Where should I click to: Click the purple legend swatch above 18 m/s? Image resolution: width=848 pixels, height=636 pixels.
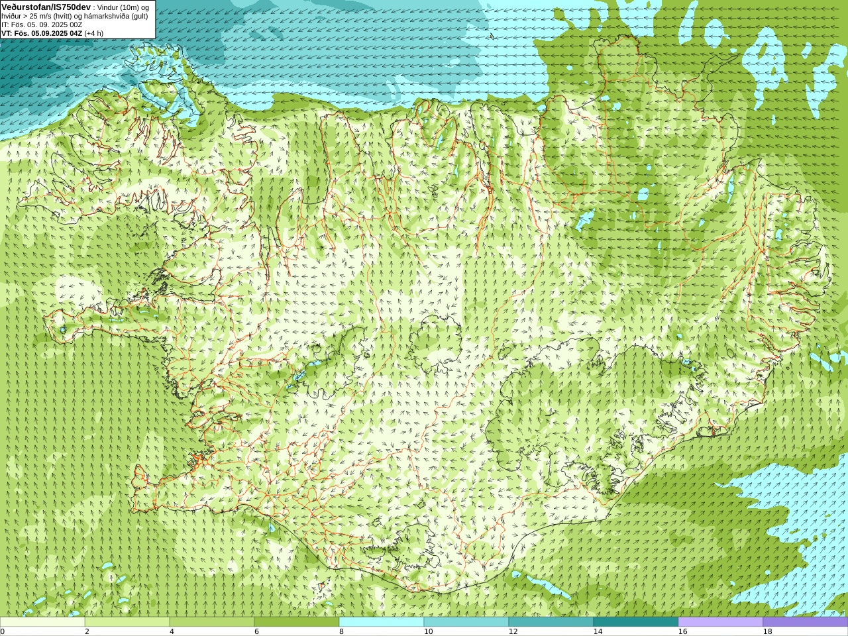[x=806, y=622]
